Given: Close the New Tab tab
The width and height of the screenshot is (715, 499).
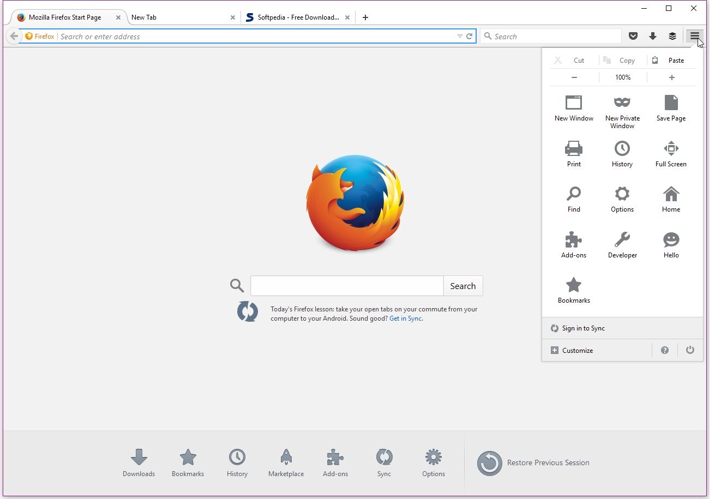Looking at the screenshot, I should pyautogui.click(x=233, y=17).
